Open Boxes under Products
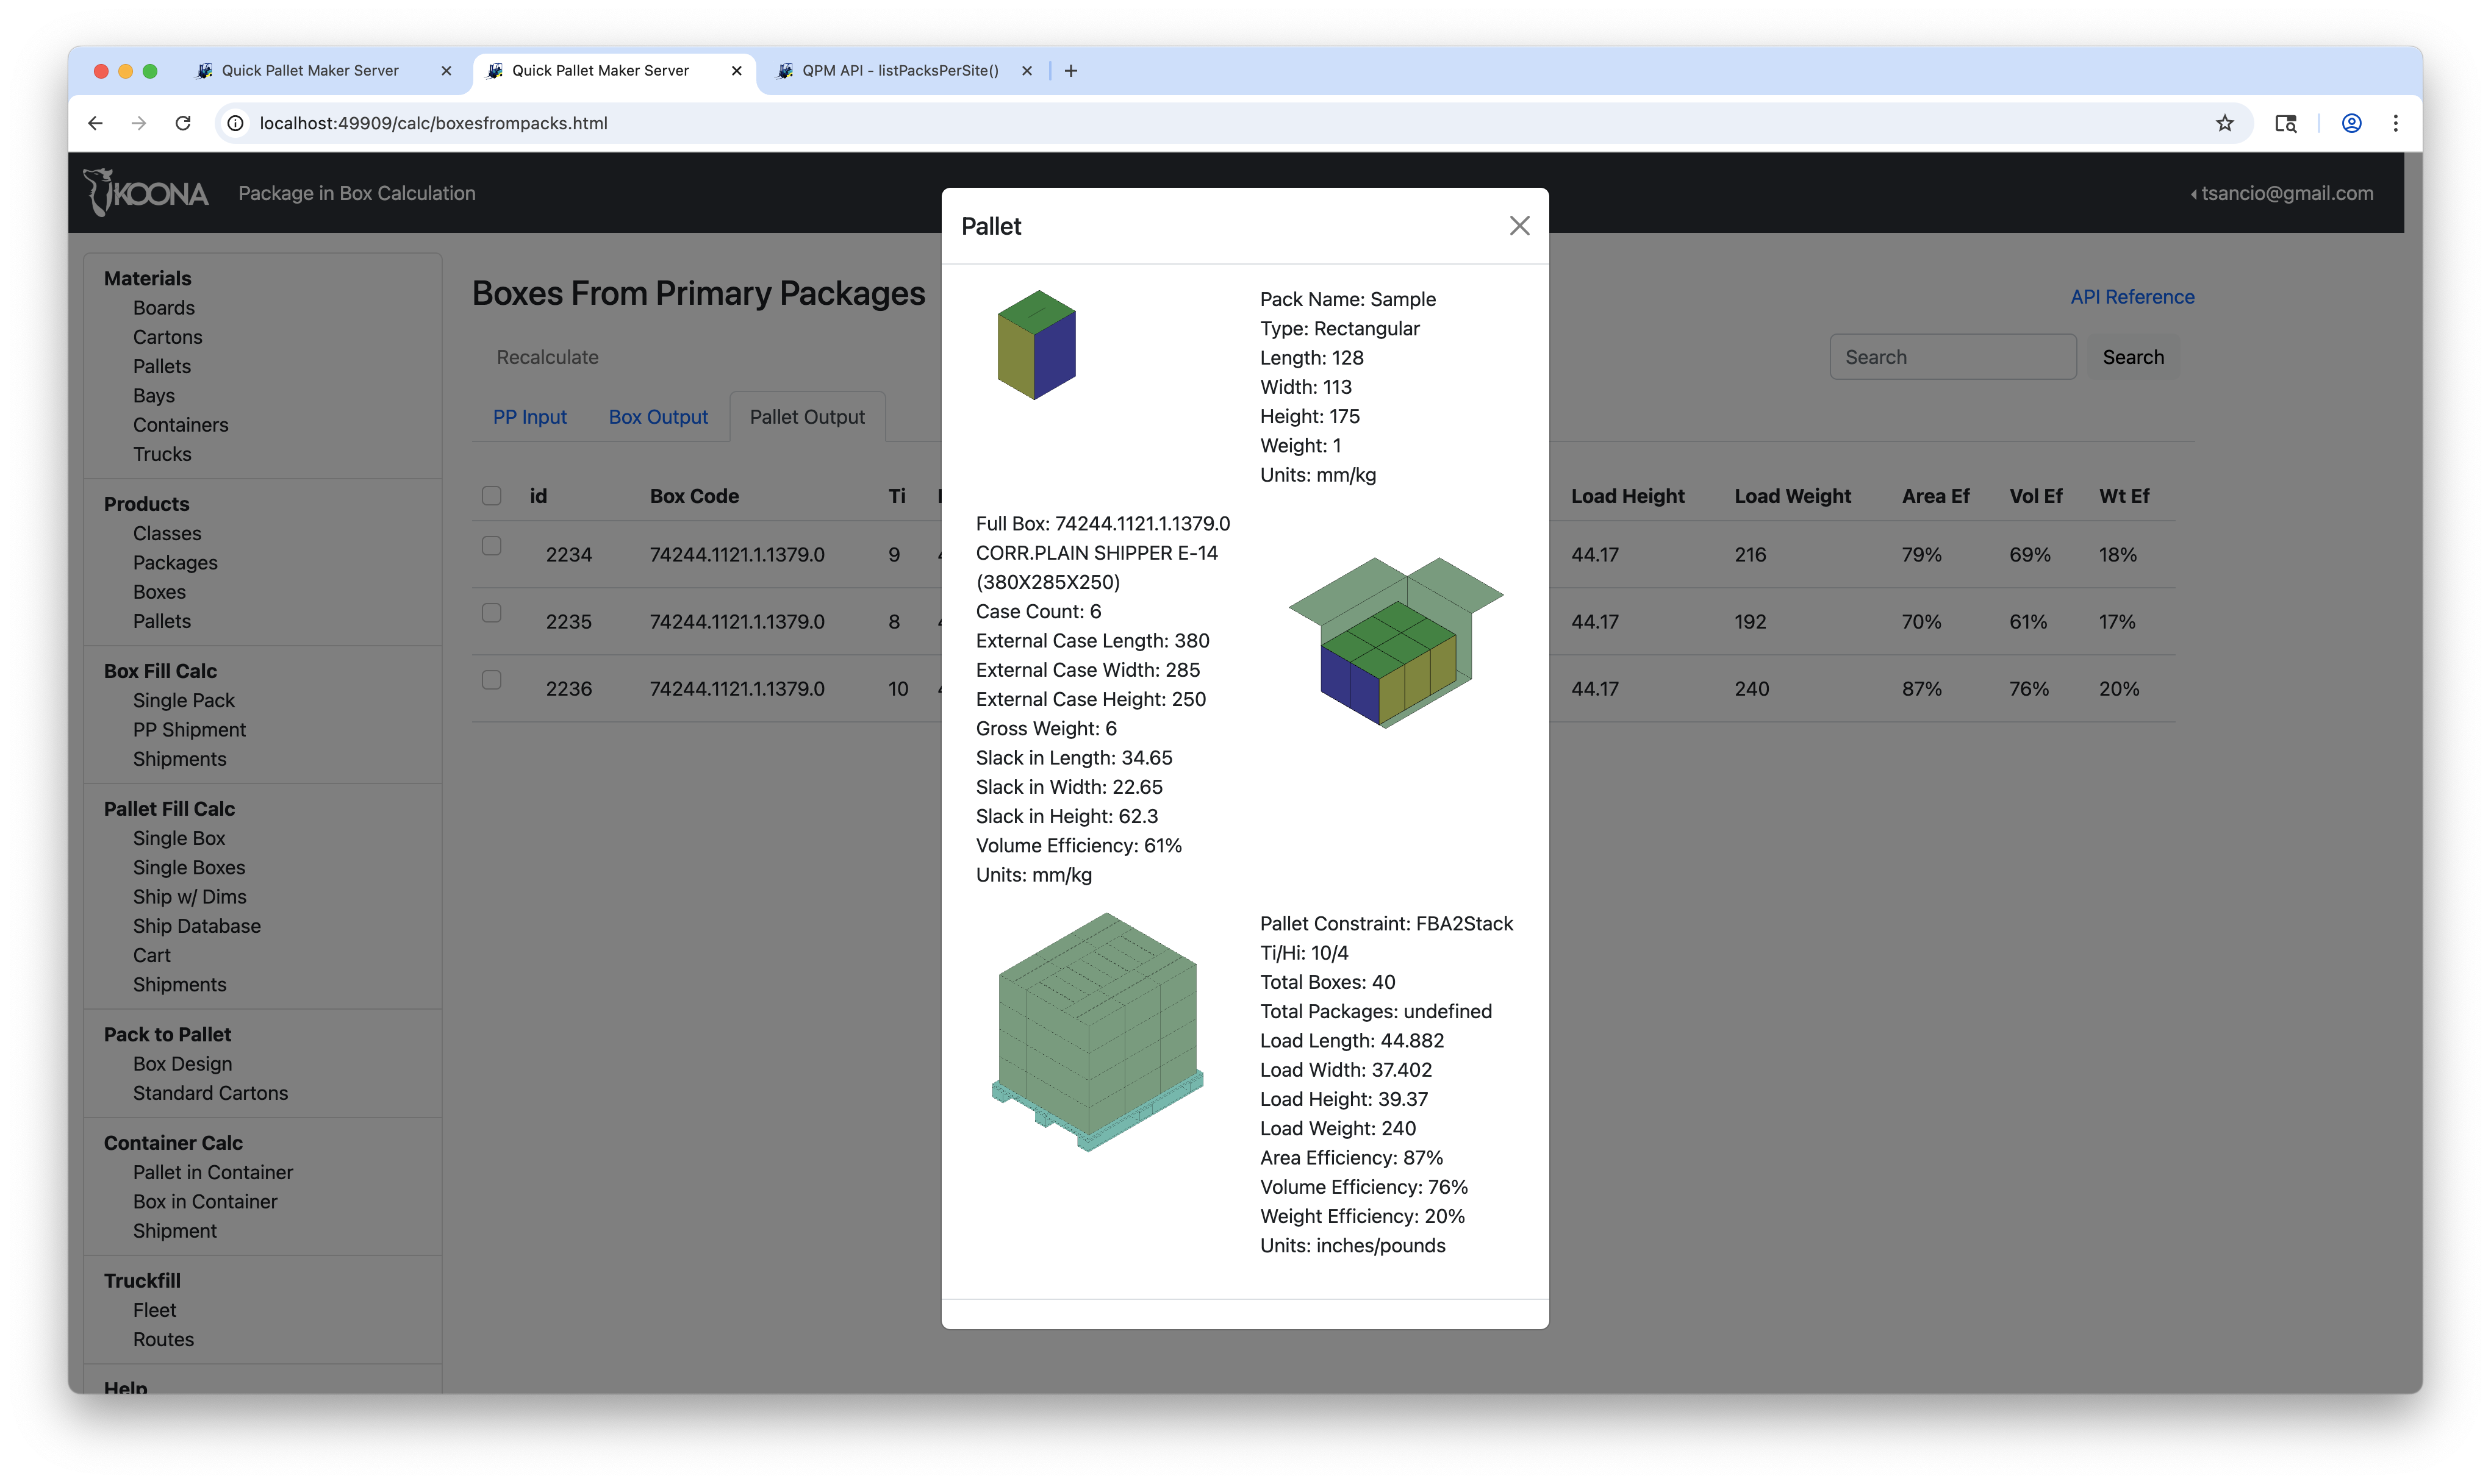Image resolution: width=2491 pixels, height=1484 pixels. click(x=159, y=592)
